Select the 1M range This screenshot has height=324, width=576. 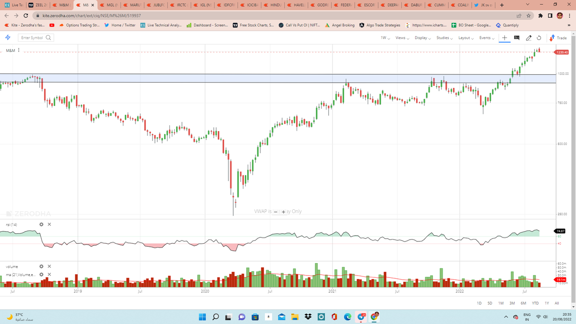pyautogui.click(x=501, y=303)
